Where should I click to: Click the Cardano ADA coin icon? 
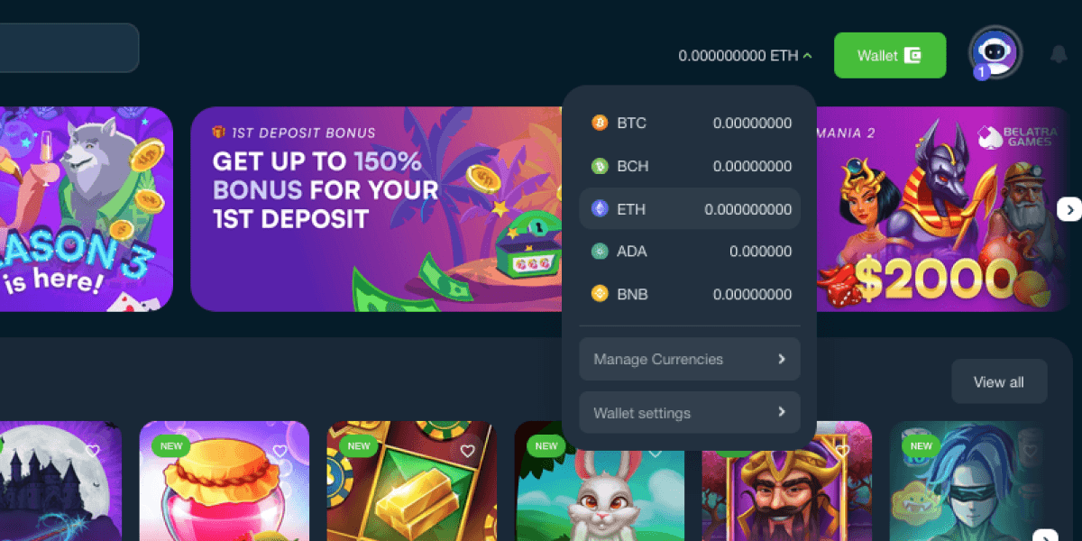(x=600, y=252)
